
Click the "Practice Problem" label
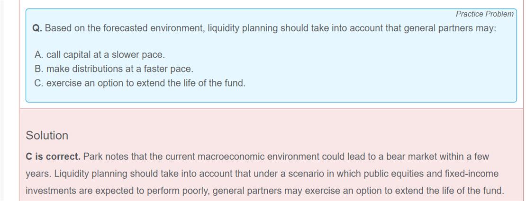[x=484, y=14]
